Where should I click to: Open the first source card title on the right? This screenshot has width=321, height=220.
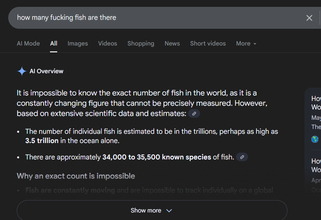pos(316,103)
